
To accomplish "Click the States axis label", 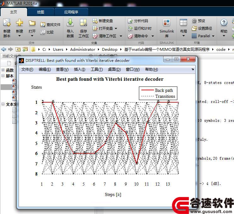I will pos(37,87).
